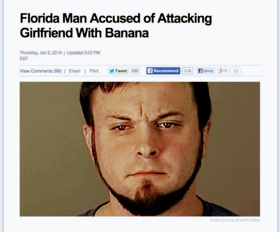The image size is (280, 232).
Task: Click the Twitter bird icon
Action: click(112, 71)
